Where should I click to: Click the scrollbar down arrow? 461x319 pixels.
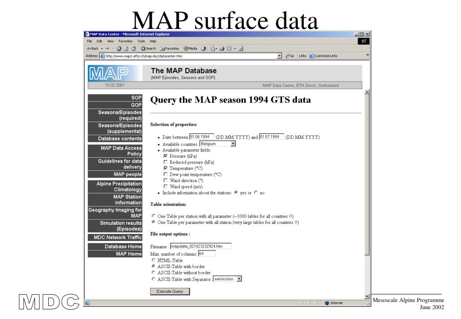pos(367,296)
